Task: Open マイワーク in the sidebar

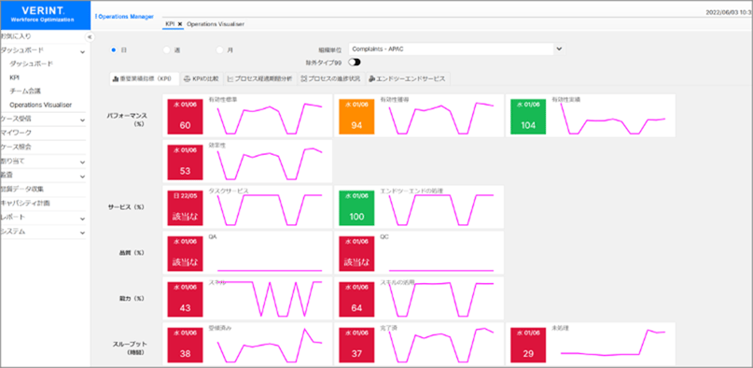Action: click(16, 133)
